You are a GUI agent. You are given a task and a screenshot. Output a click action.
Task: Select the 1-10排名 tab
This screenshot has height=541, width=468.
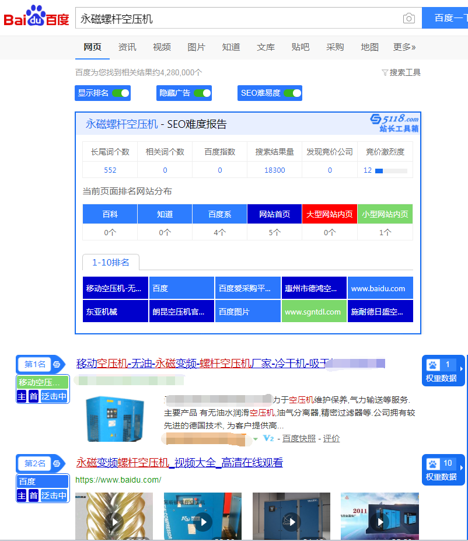tap(111, 263)
